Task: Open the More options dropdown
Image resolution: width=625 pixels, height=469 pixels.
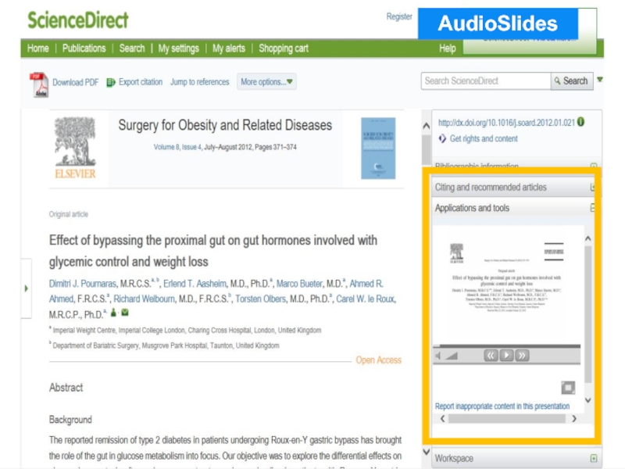Action: 266,82
